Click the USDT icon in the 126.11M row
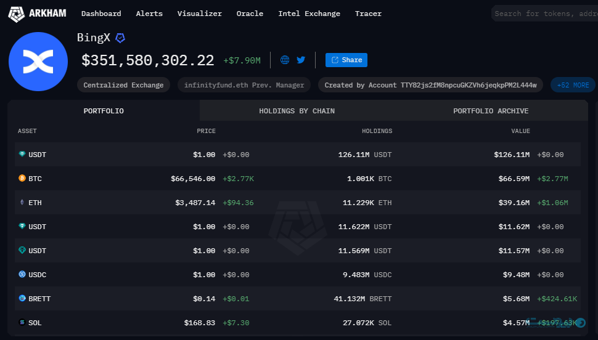The width and height of the screenshot is (598, 340). pos(22,154)
